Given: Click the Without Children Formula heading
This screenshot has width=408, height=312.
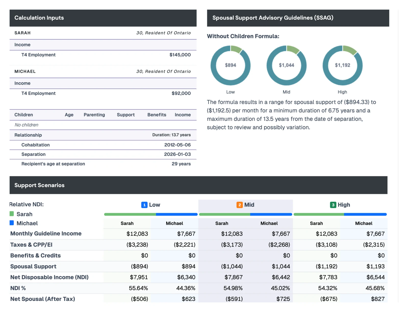Looking at the screenshot, I should tap(243, 36).
